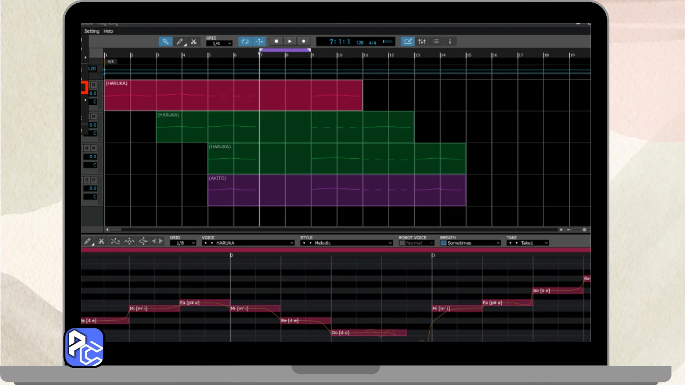Select the arrow pointer tool in top toolbar
Image resolution: width=685 pixels, height=385 pixels.
[x=165, y=42]
